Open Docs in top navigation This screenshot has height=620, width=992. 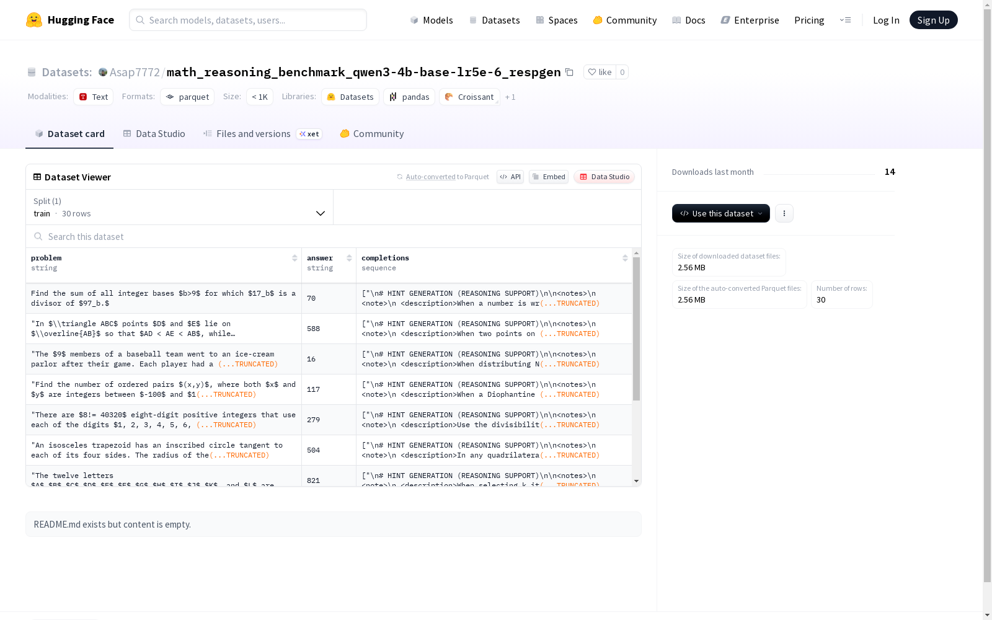[x=689, y=20]
